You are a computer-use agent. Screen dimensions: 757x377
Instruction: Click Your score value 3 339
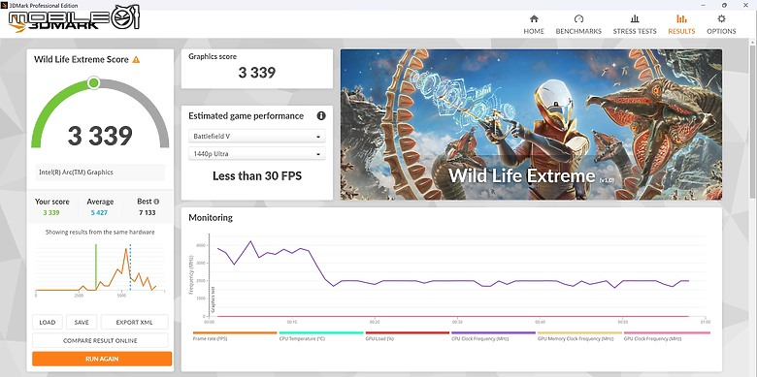tap(51, 212)
